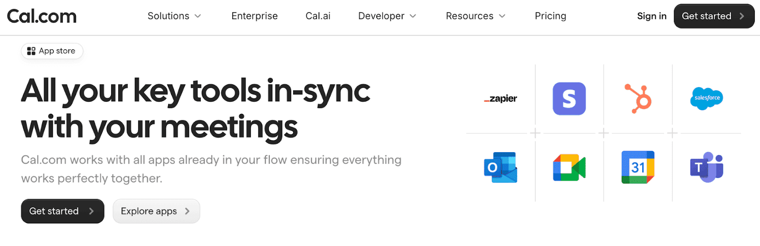This screenshot has width=760, height=246.
Task: Open the Enterprise nav item
Action: (x=255, y=16)
